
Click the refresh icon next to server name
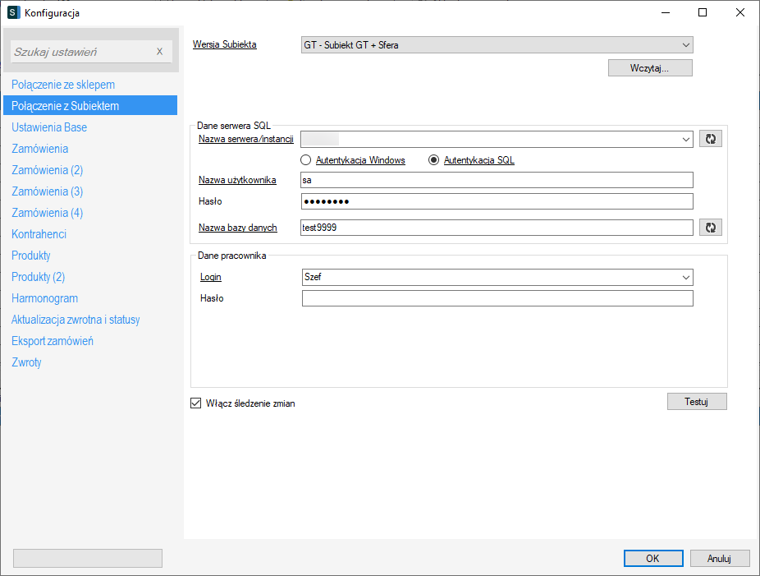(710, 139)
